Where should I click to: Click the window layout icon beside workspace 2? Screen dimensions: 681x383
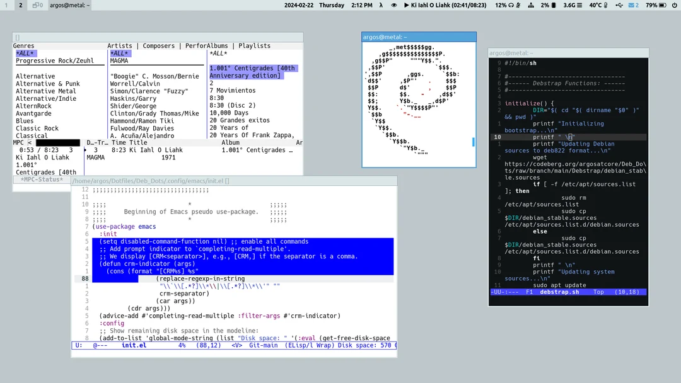coord(37,5)
